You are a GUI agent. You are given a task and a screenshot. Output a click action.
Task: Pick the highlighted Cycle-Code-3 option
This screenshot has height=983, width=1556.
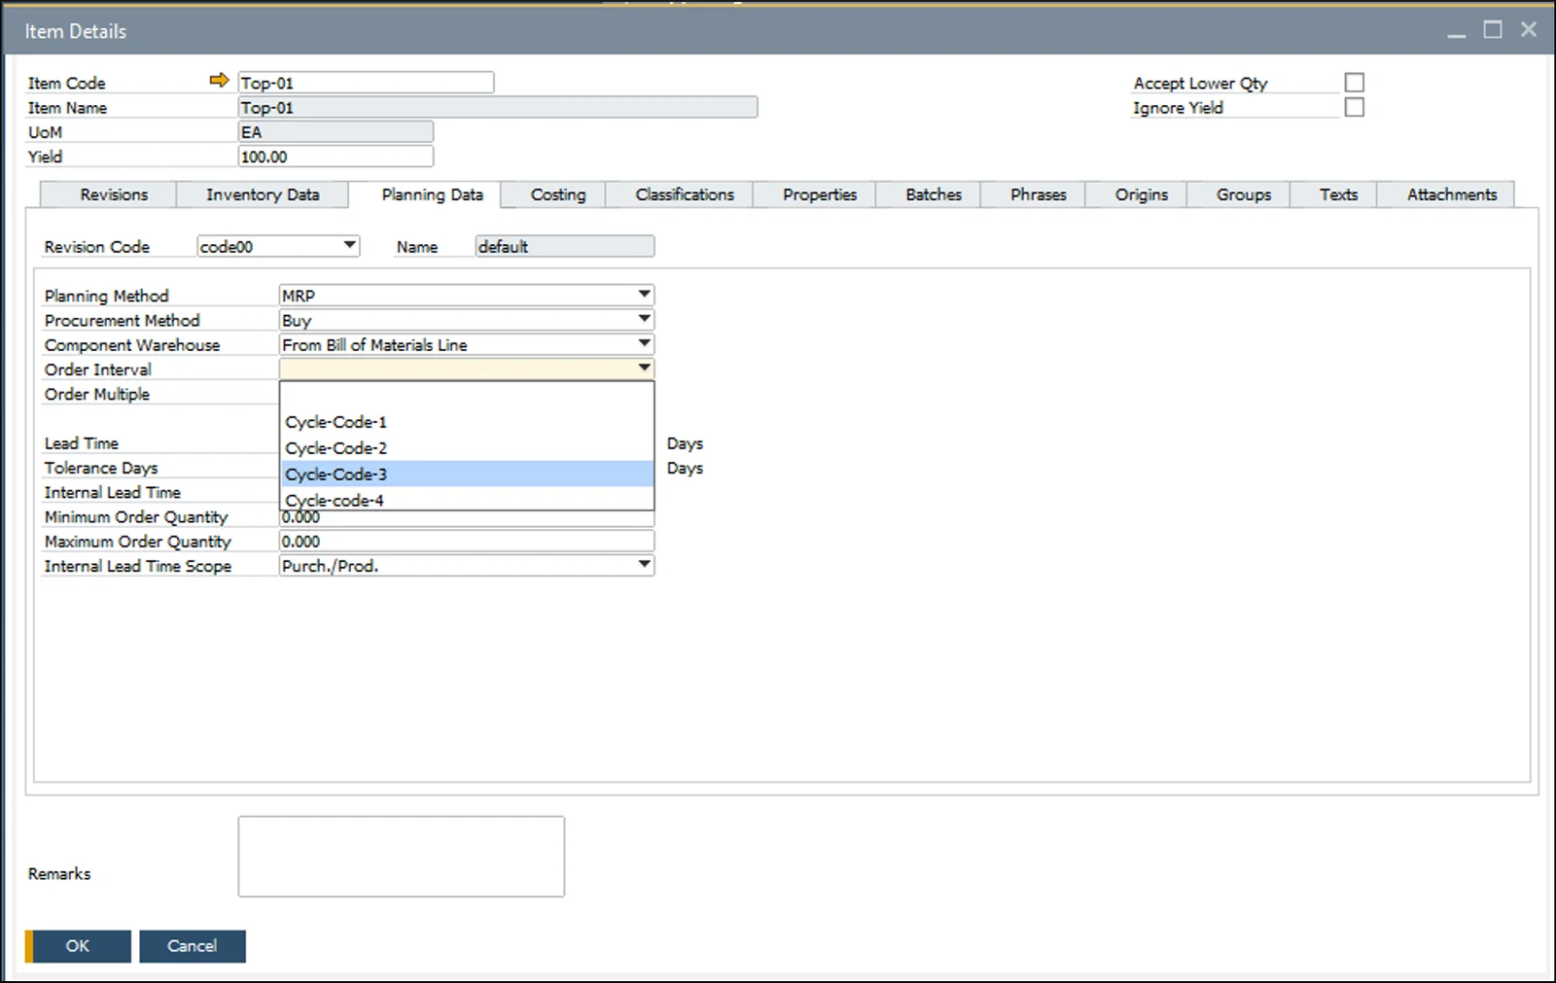click(467, 474)
